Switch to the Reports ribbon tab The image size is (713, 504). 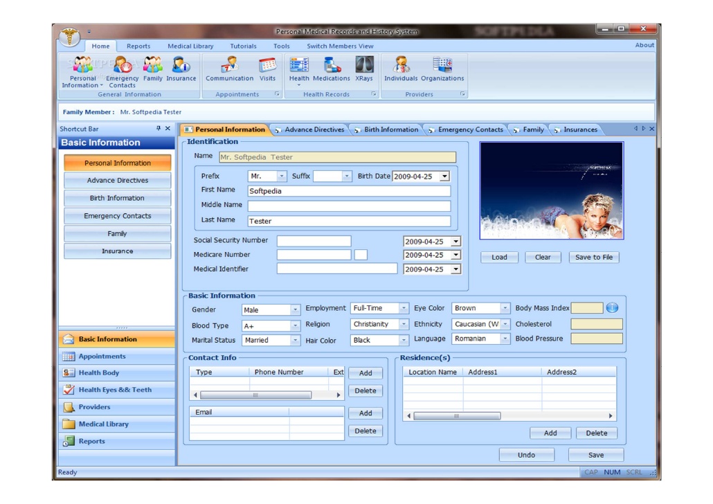[138, 46]
